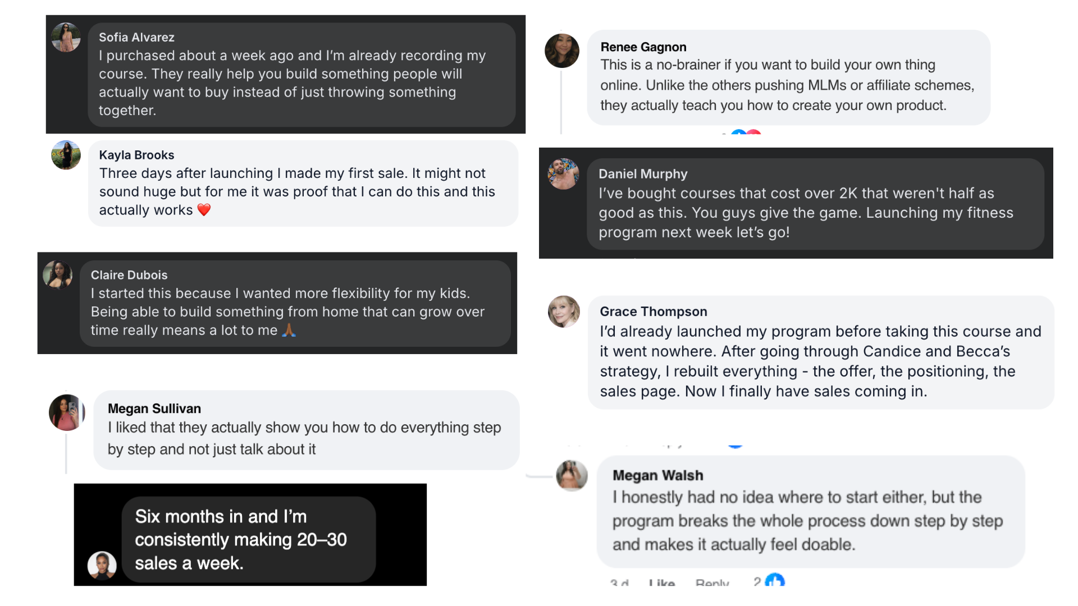Open Renee Gagnon's profile picture
Viewport: 1078px width, 606px height.
tap(562, 50)
